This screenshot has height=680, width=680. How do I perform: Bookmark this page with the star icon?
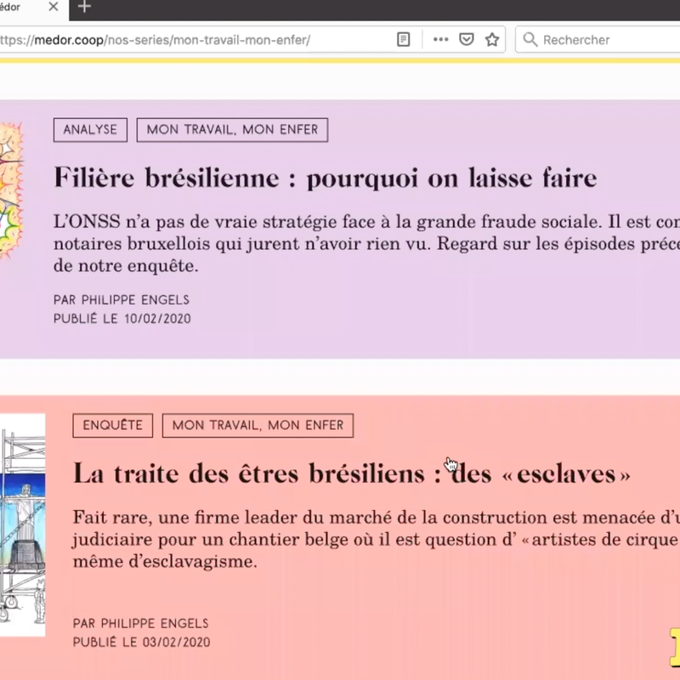(x=491, y=39)
